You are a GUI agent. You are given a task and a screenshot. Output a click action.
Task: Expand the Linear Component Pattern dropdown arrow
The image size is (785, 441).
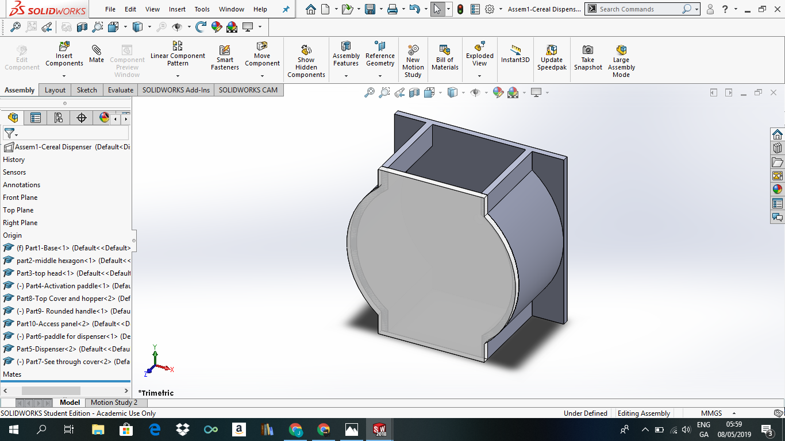coord(178,76)
